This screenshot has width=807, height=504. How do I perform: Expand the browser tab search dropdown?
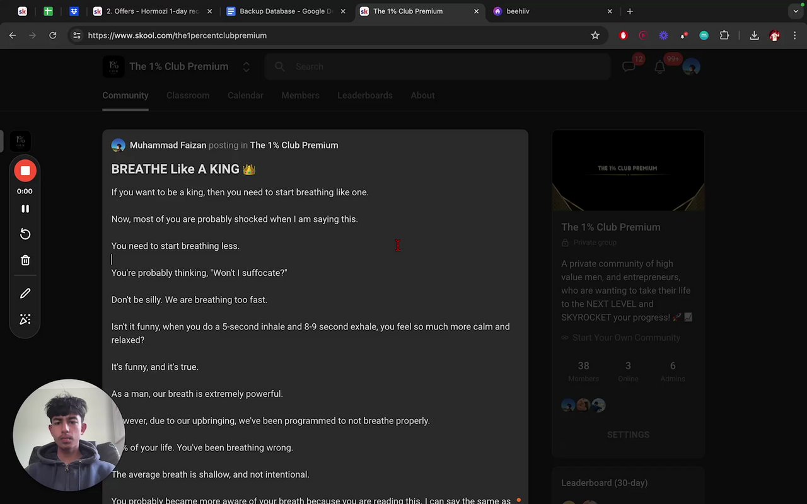(x=796, y=11)
